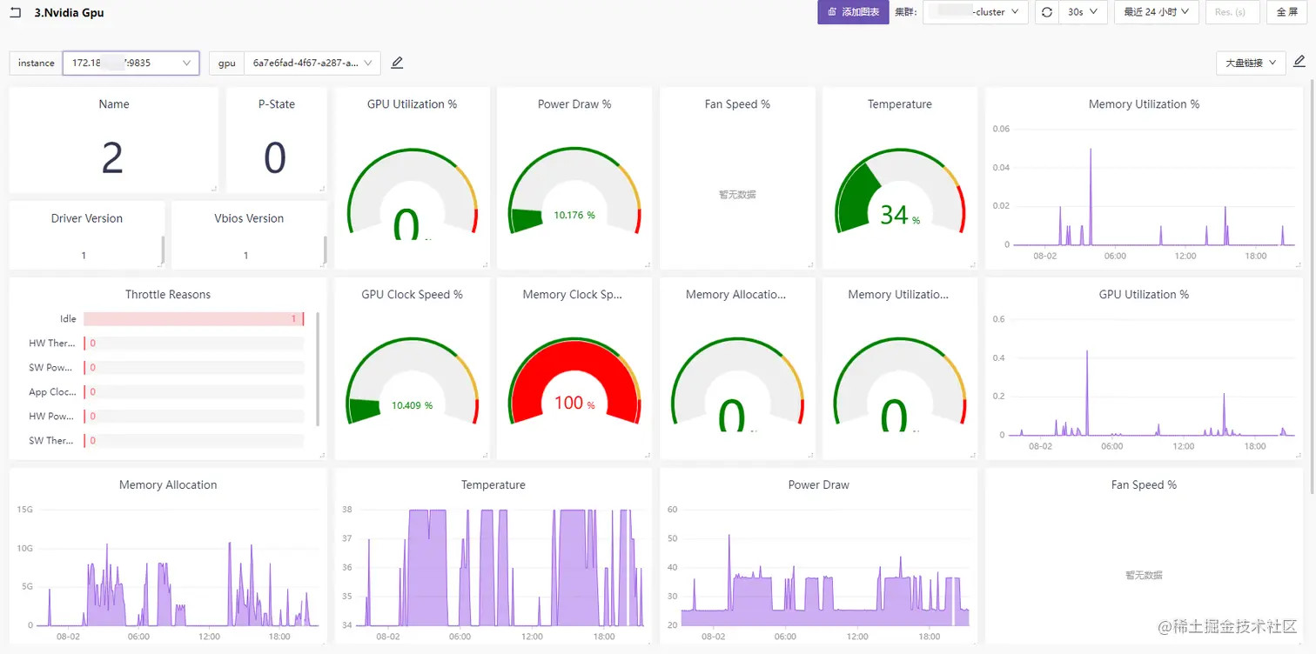Open the 最近 24 小时 time range dropdown
Viewport: 1316px width, 654px height.
[1157, 12]
